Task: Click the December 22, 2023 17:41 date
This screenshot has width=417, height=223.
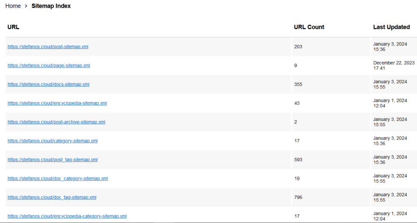Action: 394,66
